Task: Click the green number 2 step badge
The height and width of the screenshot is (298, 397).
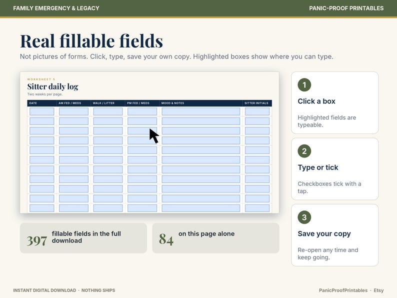Action: pyautogui.click(x=304, y=151)
